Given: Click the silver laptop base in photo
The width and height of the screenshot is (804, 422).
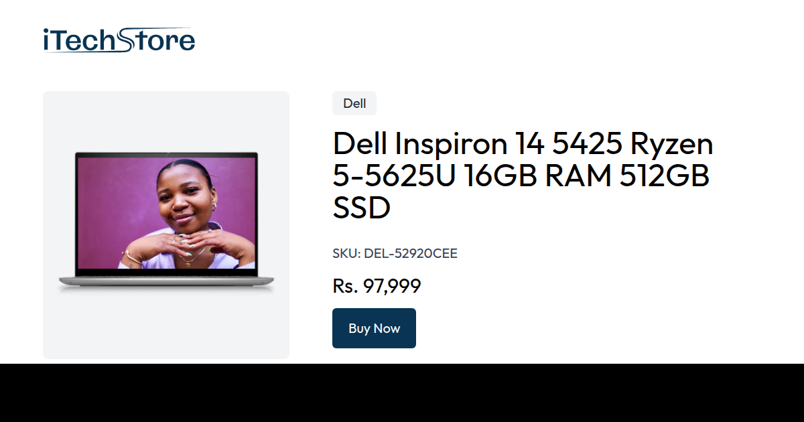Looking at the screenshot, I should (x=166, y=282).
